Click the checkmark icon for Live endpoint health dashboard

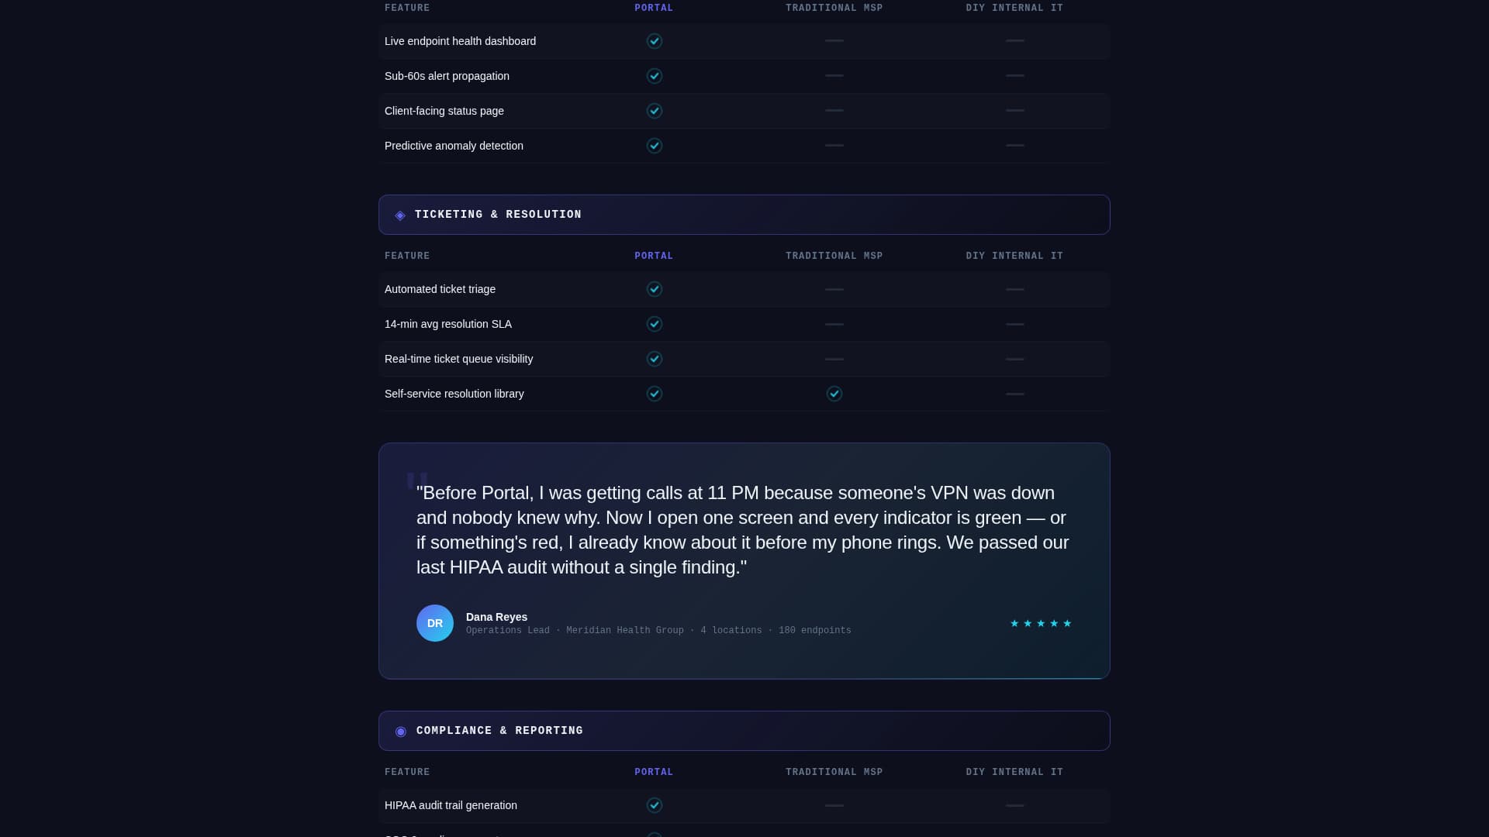click(654, 41)
